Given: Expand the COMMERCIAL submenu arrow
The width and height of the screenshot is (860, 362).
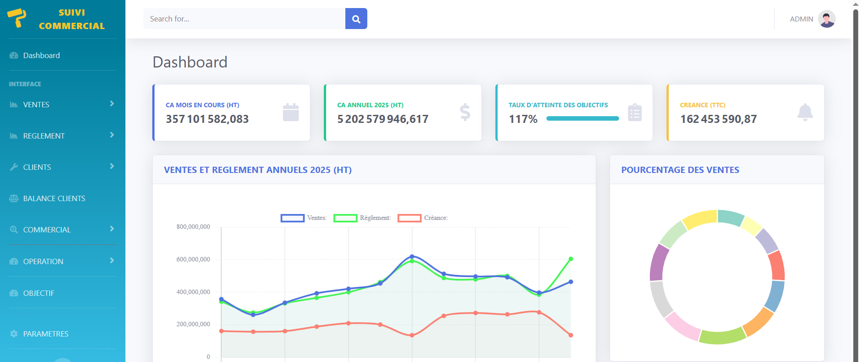Looking at the screenshot, I should [112, 229].
